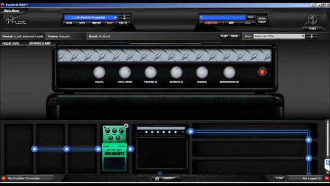Click the NEW preset button
330x186 pixels.
click(x=69, y=23)
